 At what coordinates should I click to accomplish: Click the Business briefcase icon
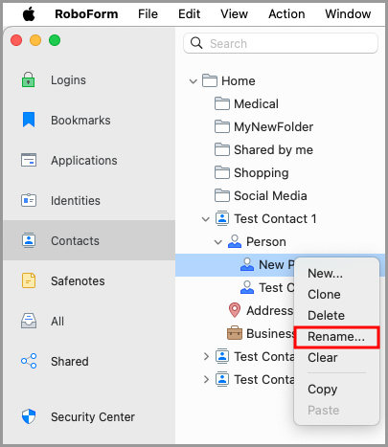[x=235, y=333]
